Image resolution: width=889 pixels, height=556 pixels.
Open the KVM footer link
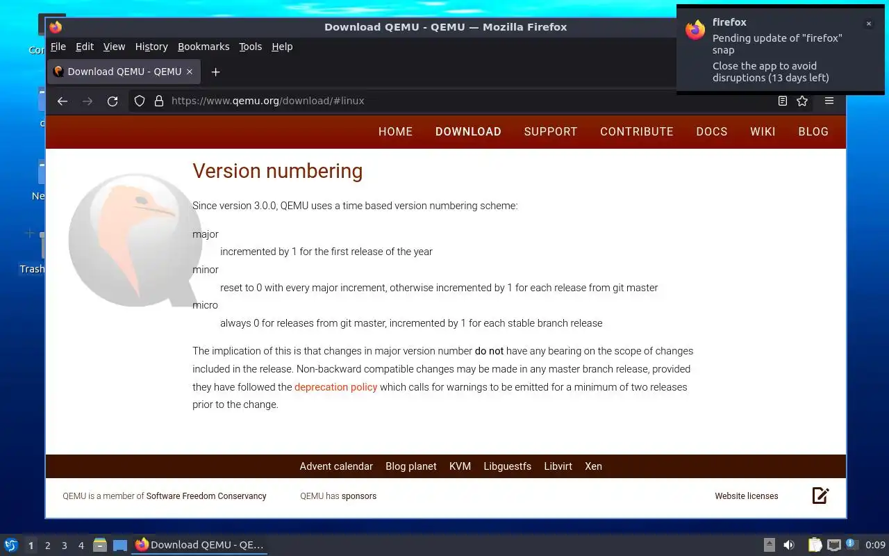click(x=460, y=466)
